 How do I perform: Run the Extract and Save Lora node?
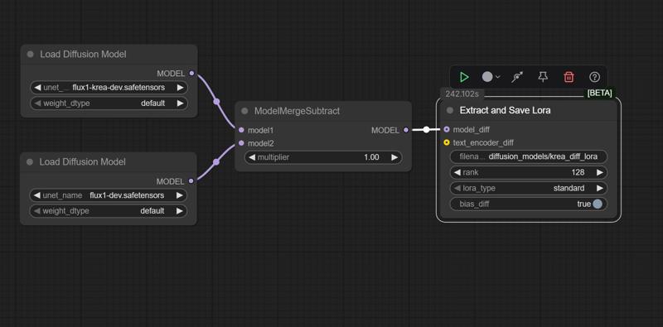click(x=464, y=77)
